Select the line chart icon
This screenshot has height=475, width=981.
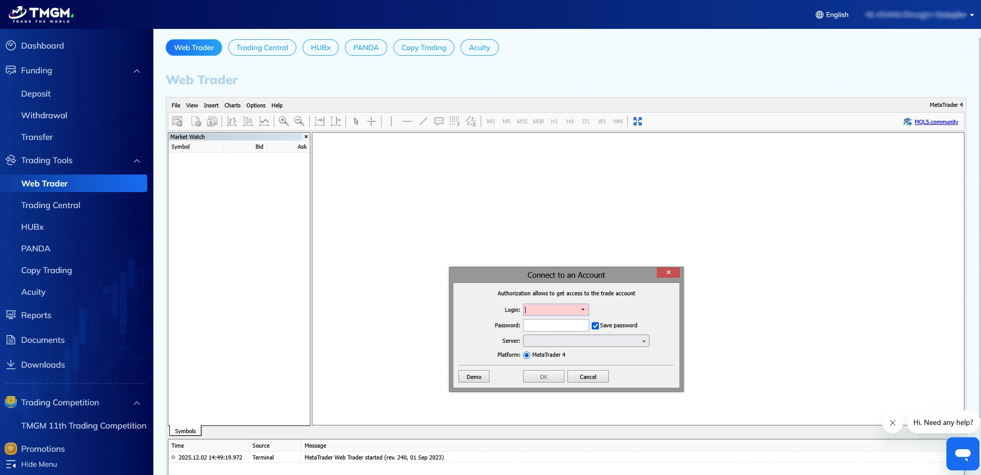[x=264, y=121]
